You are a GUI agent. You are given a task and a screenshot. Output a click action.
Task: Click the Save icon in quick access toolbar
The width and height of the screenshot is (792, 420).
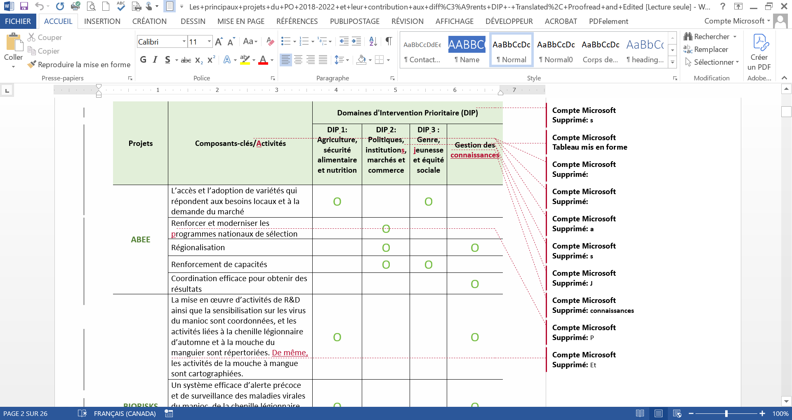tap(24, 6)
